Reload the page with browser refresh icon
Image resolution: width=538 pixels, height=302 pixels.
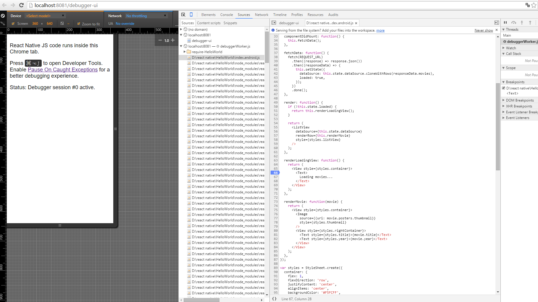pyautogui.click(x=21, y=5)
